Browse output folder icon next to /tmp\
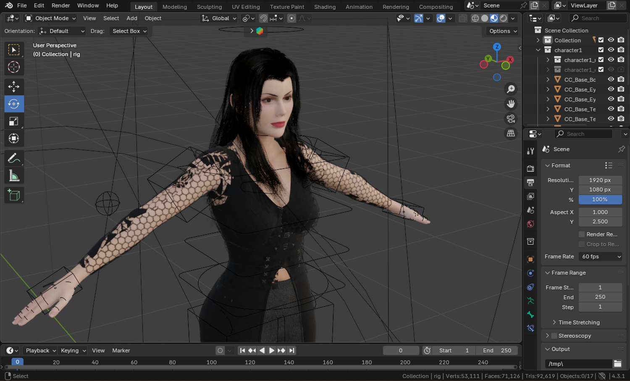 coord(617,364)
